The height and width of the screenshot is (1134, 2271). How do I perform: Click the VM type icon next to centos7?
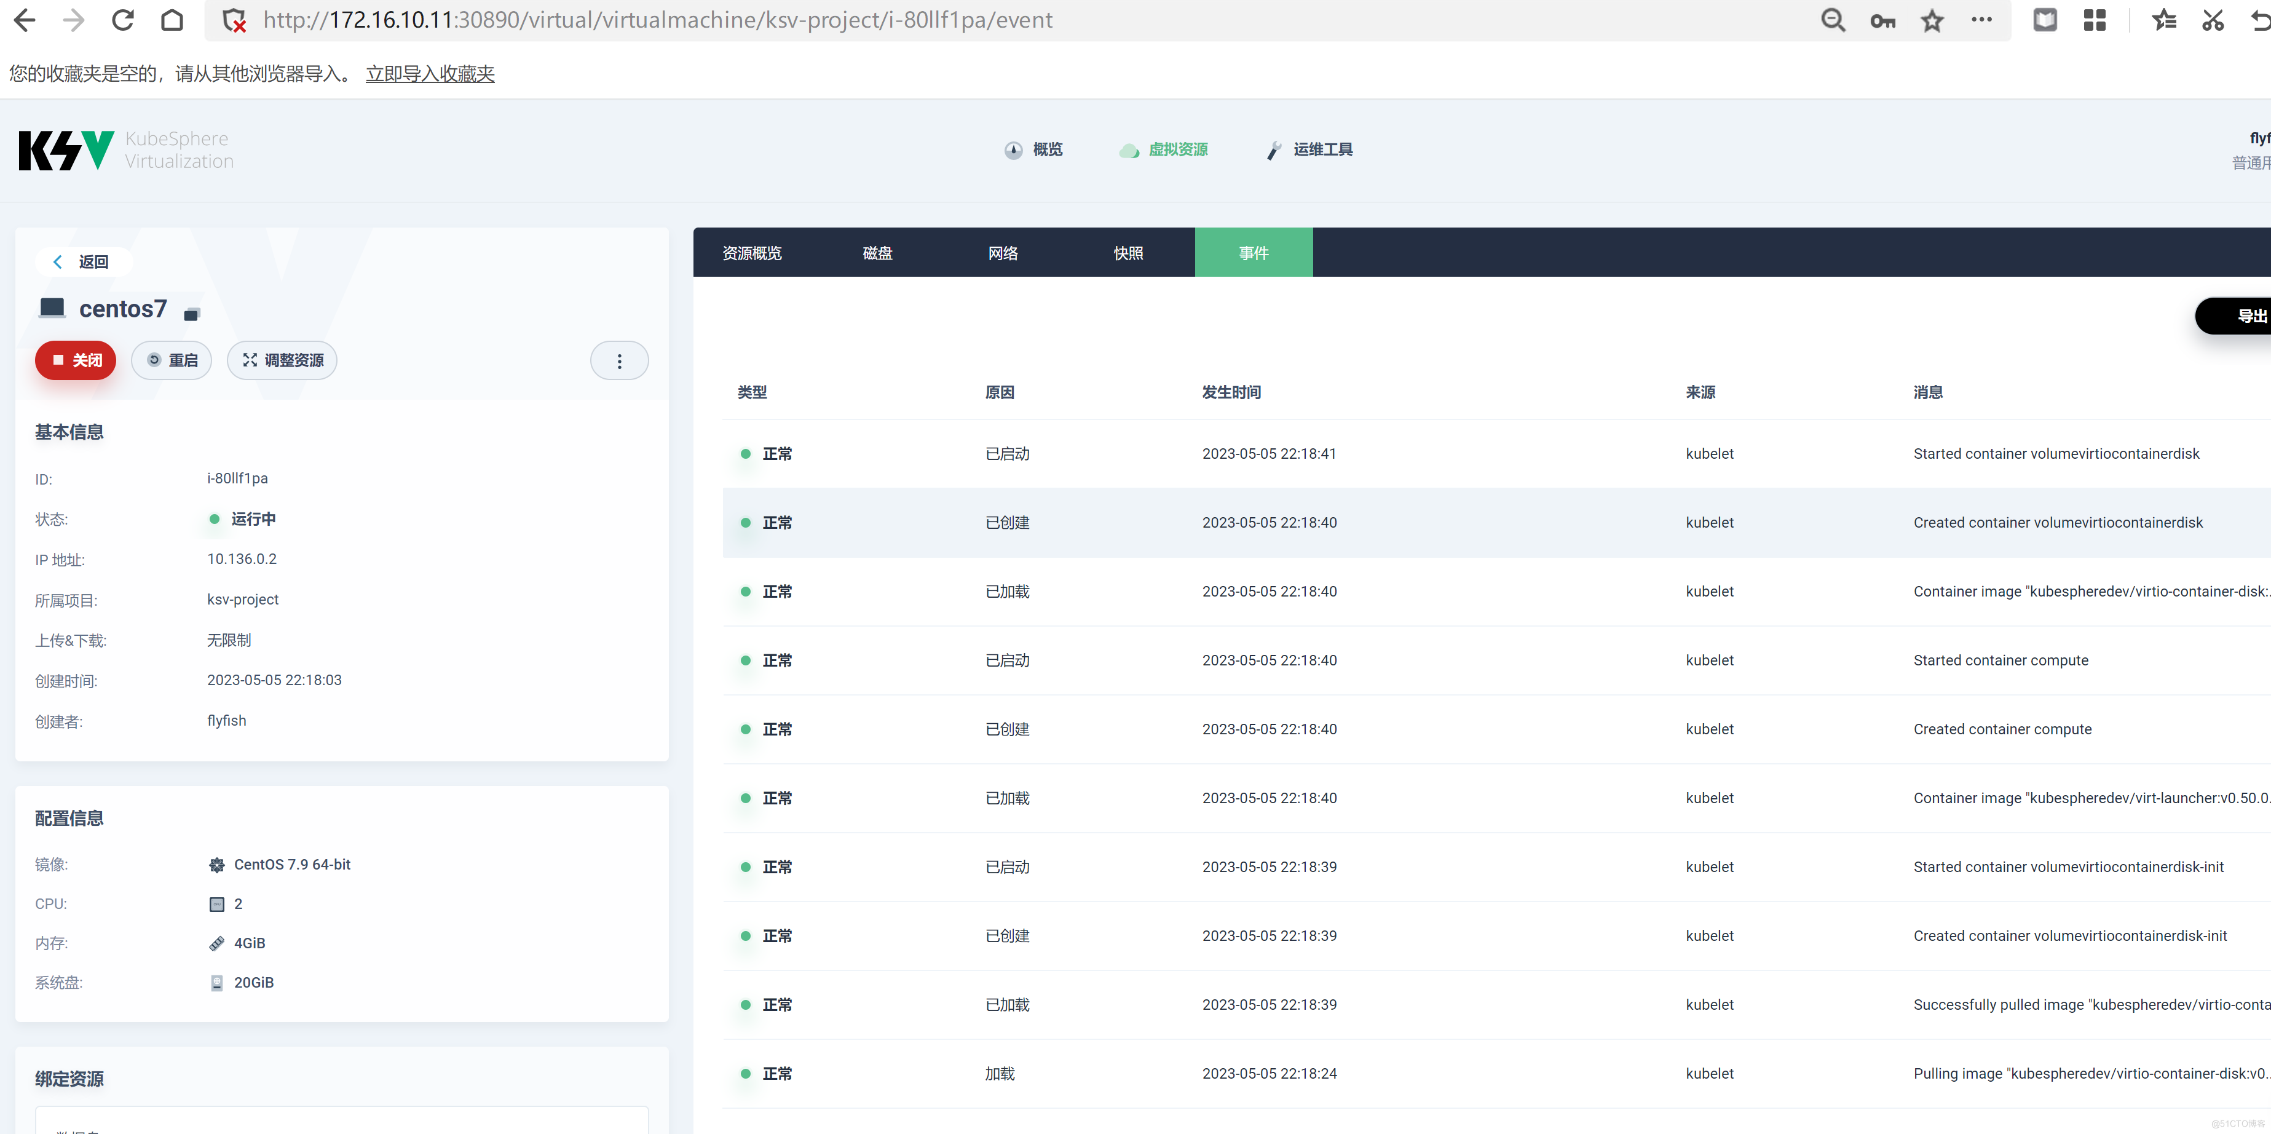coord(191,314)
